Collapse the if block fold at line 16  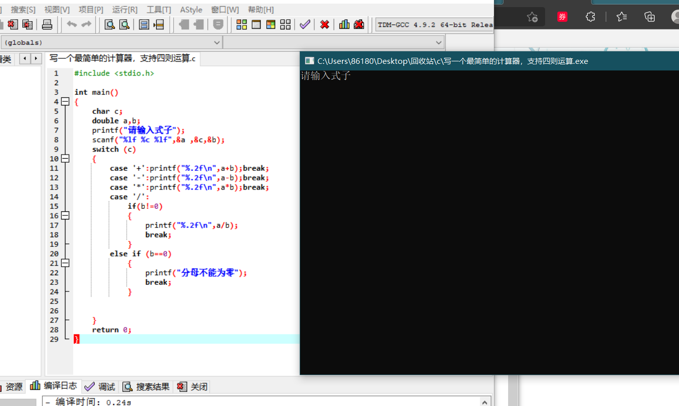click(65, 215)
